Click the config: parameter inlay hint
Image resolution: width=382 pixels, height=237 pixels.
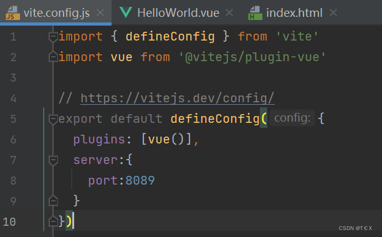[292, 119]
